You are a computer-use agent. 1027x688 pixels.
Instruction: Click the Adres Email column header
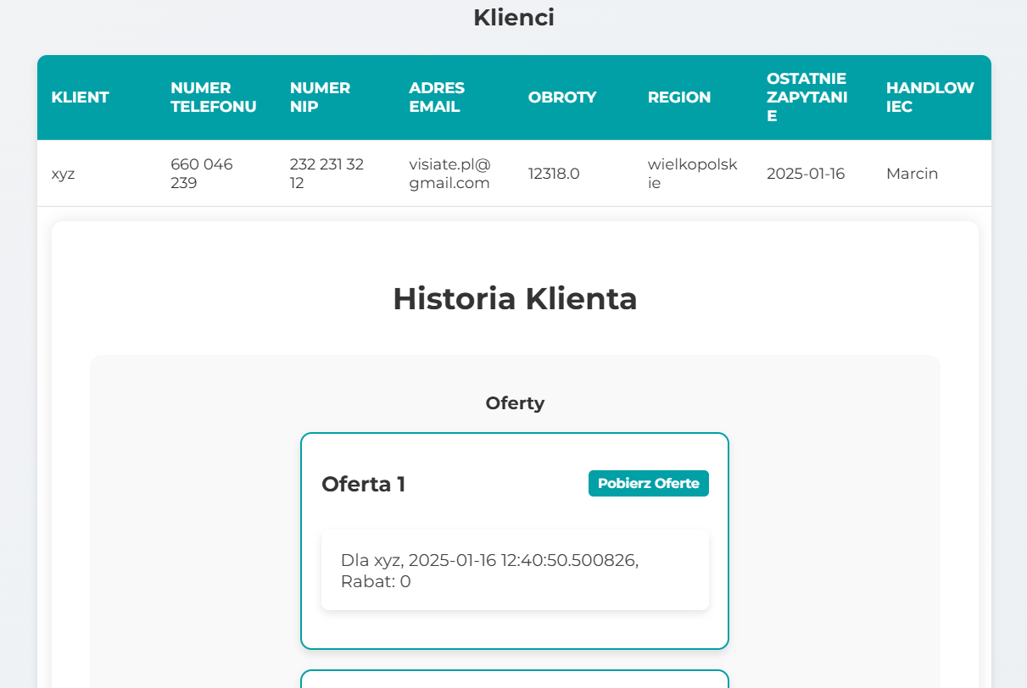(437, 97)
